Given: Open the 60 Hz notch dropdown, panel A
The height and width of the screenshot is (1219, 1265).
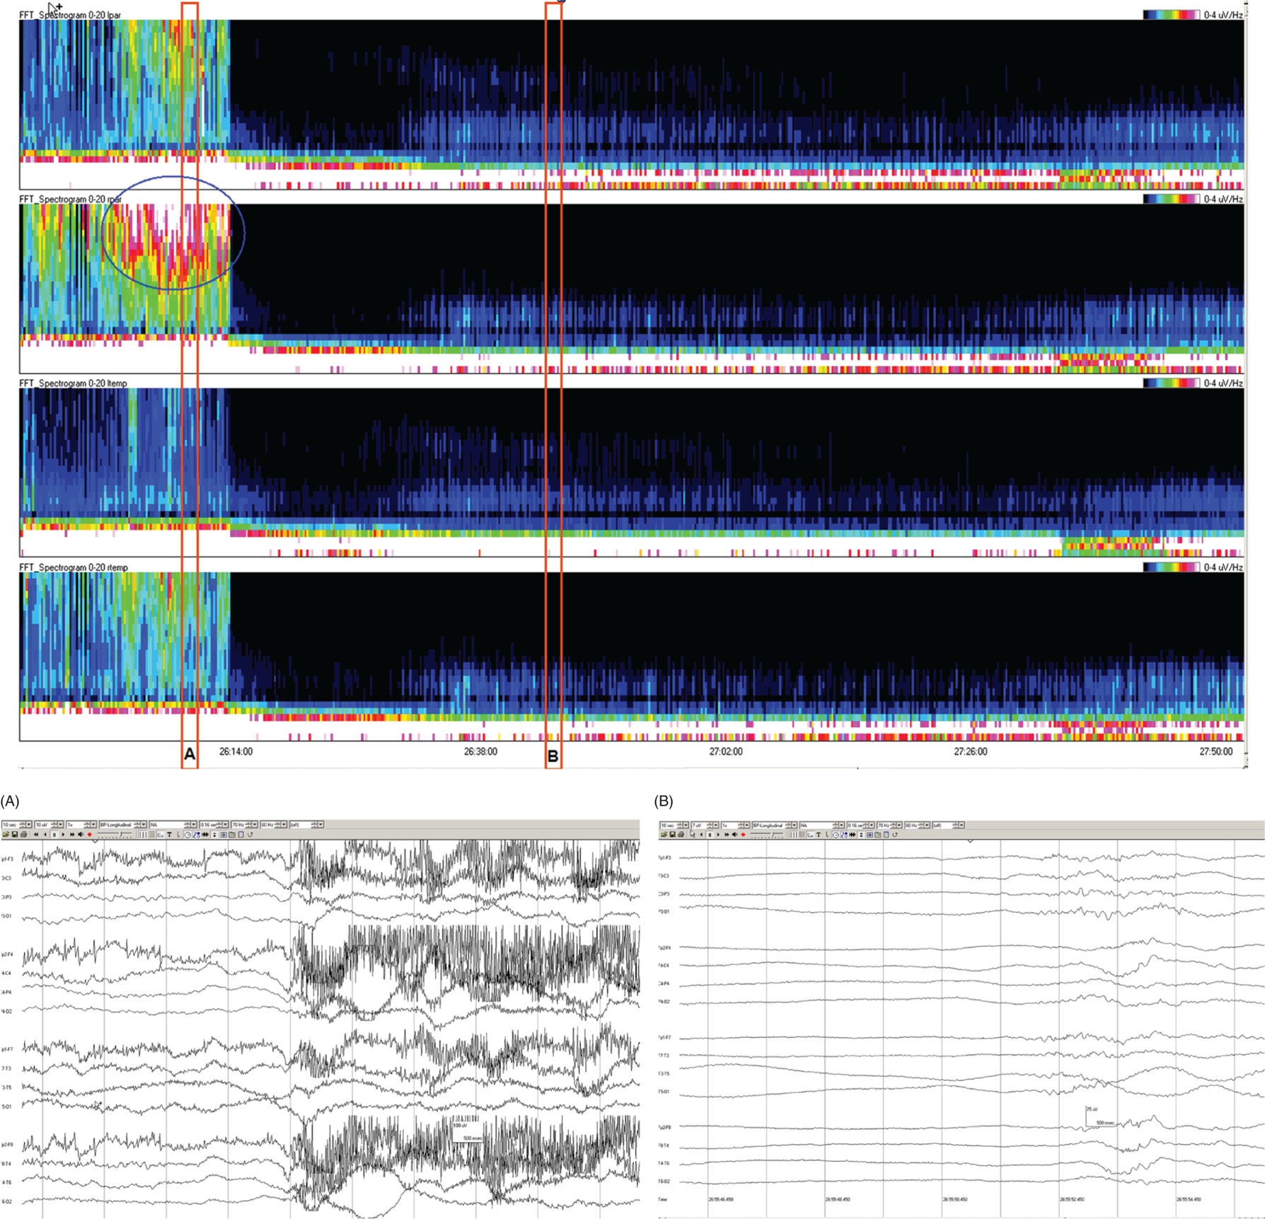Looking at the screenshot, I should (284, 825).
